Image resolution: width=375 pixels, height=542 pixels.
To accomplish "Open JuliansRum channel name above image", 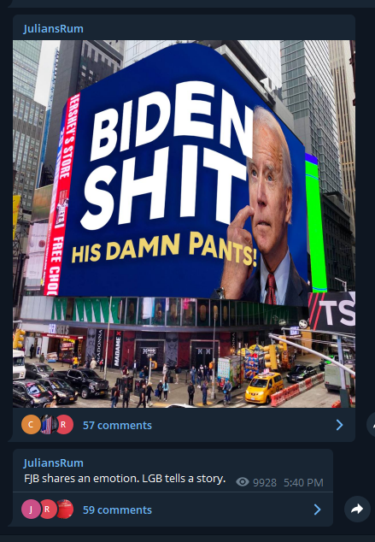I will coord(53,29).
